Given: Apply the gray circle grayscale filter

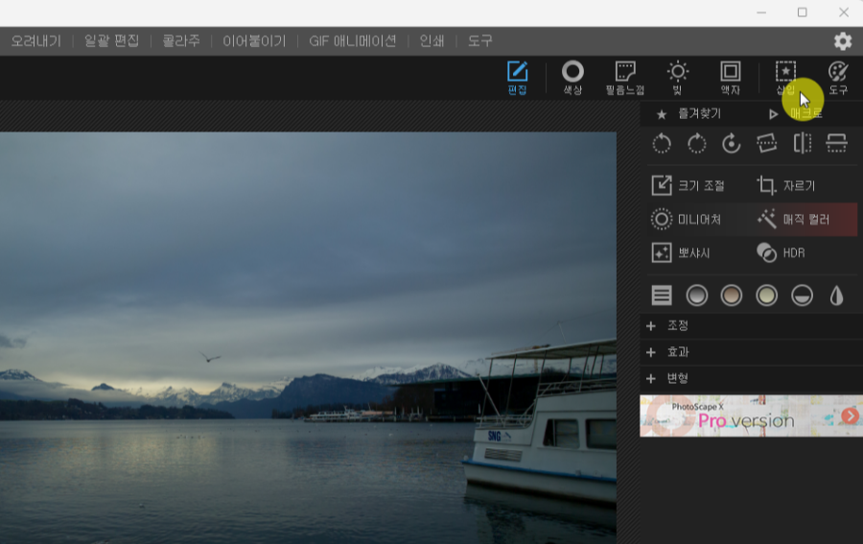Looking at the screenshot, I should 697,296.
